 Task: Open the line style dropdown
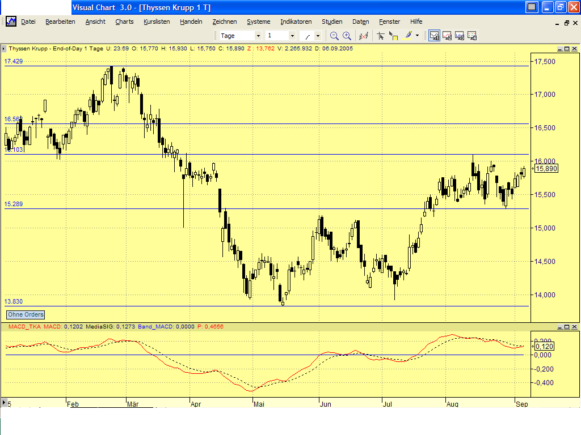318,35
